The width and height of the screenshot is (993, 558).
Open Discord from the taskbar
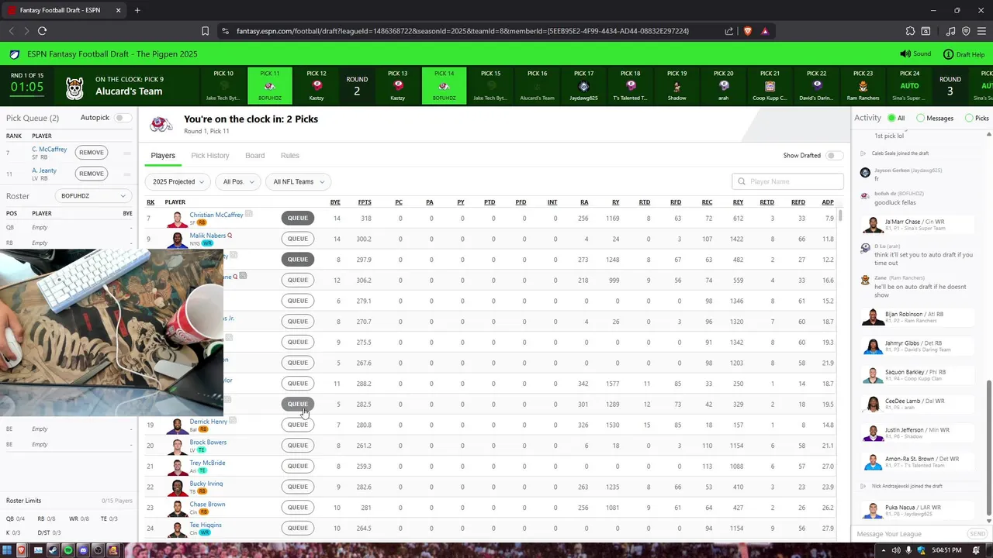(x=83, y=550)
